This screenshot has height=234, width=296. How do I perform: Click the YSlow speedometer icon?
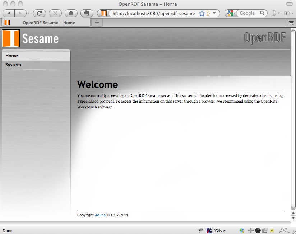[209, 230]
